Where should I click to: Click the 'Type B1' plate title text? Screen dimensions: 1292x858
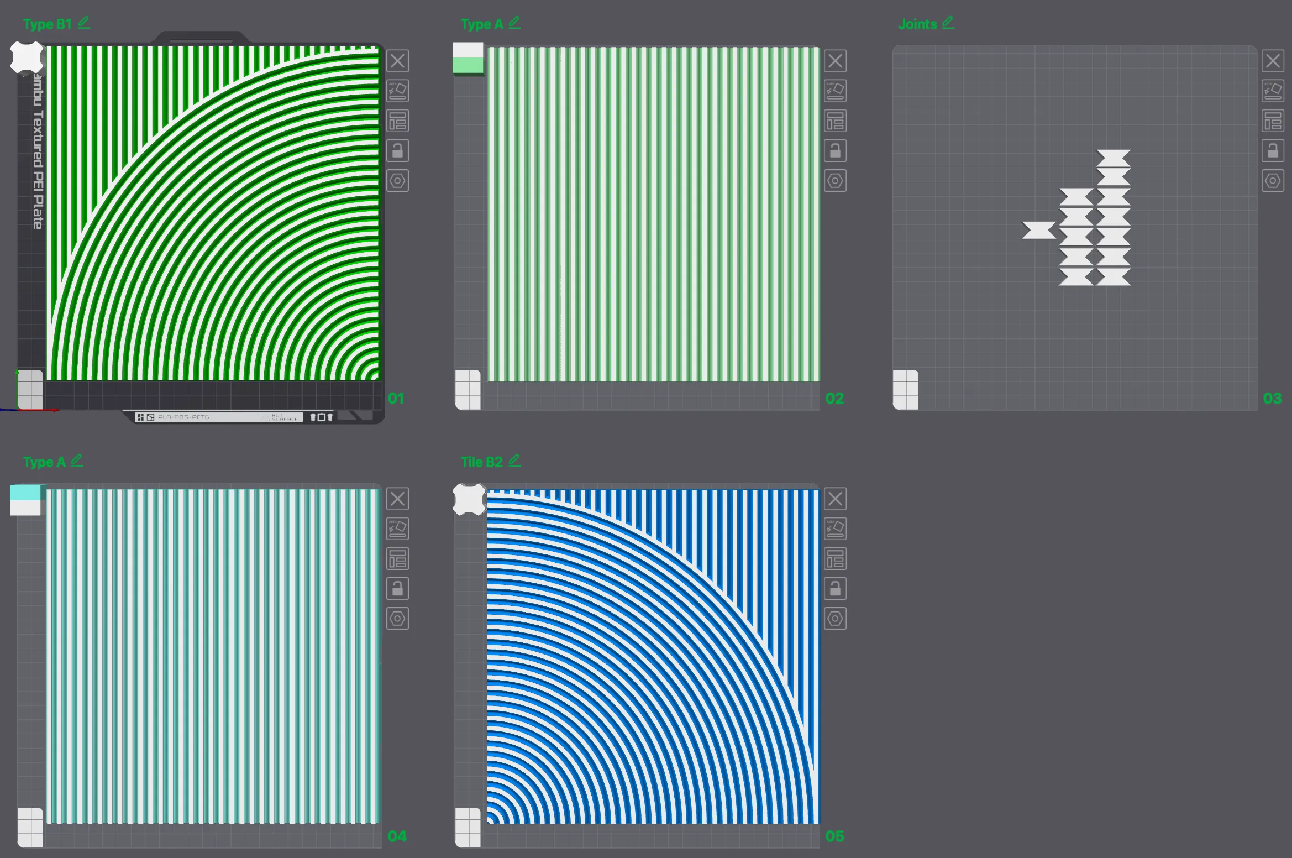(x=48, y=24)
